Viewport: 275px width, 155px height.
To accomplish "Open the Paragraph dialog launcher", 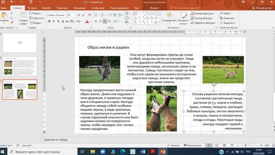I will tap(130, 28).
